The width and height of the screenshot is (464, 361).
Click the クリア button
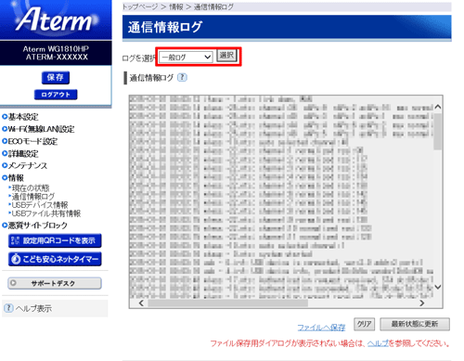364,324
